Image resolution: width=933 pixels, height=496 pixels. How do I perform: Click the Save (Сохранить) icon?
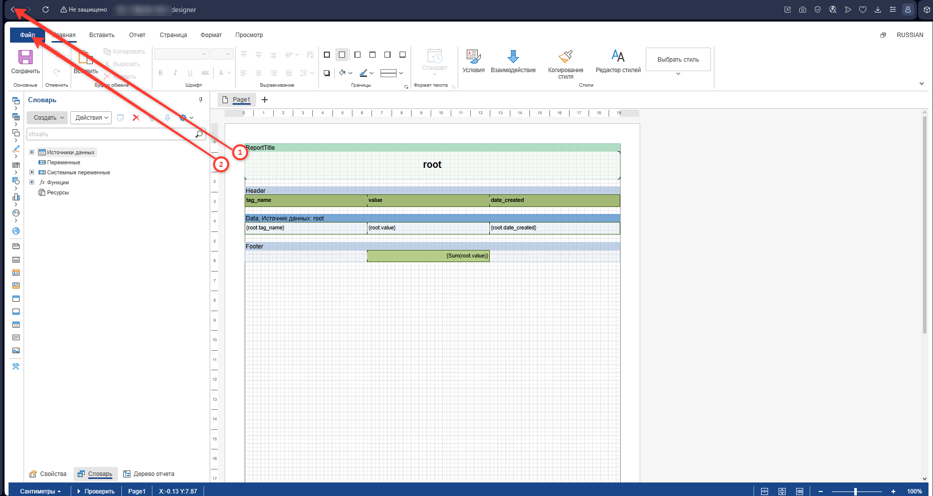click(25, 57)
